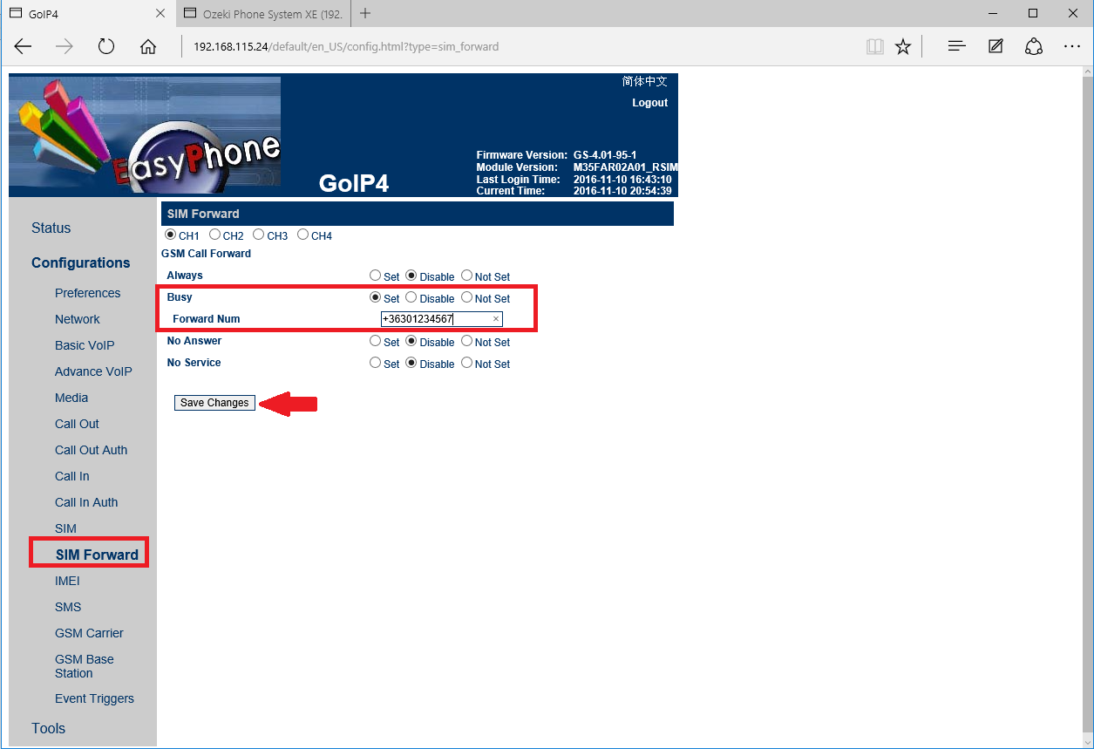This screenshot has width=1094, height=749.
Task: Open the Call In Auth page
Action: [86, 502]
